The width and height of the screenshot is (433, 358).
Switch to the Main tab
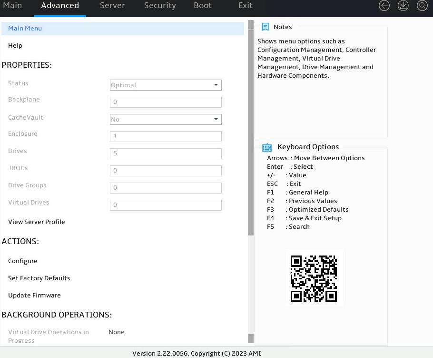coord(12,5)
